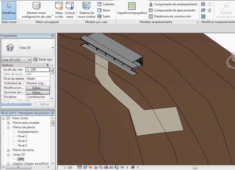The width and height of the screenshot is (235, 170).
Task: Click the Cubierta by face tool
Action: (106, 4)
